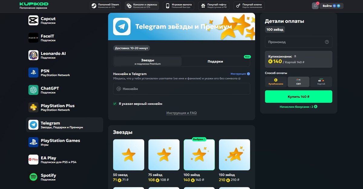The height and width of the screenshot is (189, 363).
Task: Click the FaceIT sidebar icon
Action: click(x=33, y=38)
